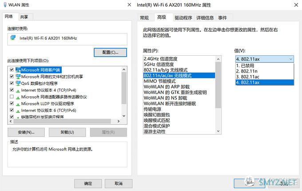
Task: Toggle Microsoft LLDP 协议驱动程序 checkbox
Action: coord(12,103)
